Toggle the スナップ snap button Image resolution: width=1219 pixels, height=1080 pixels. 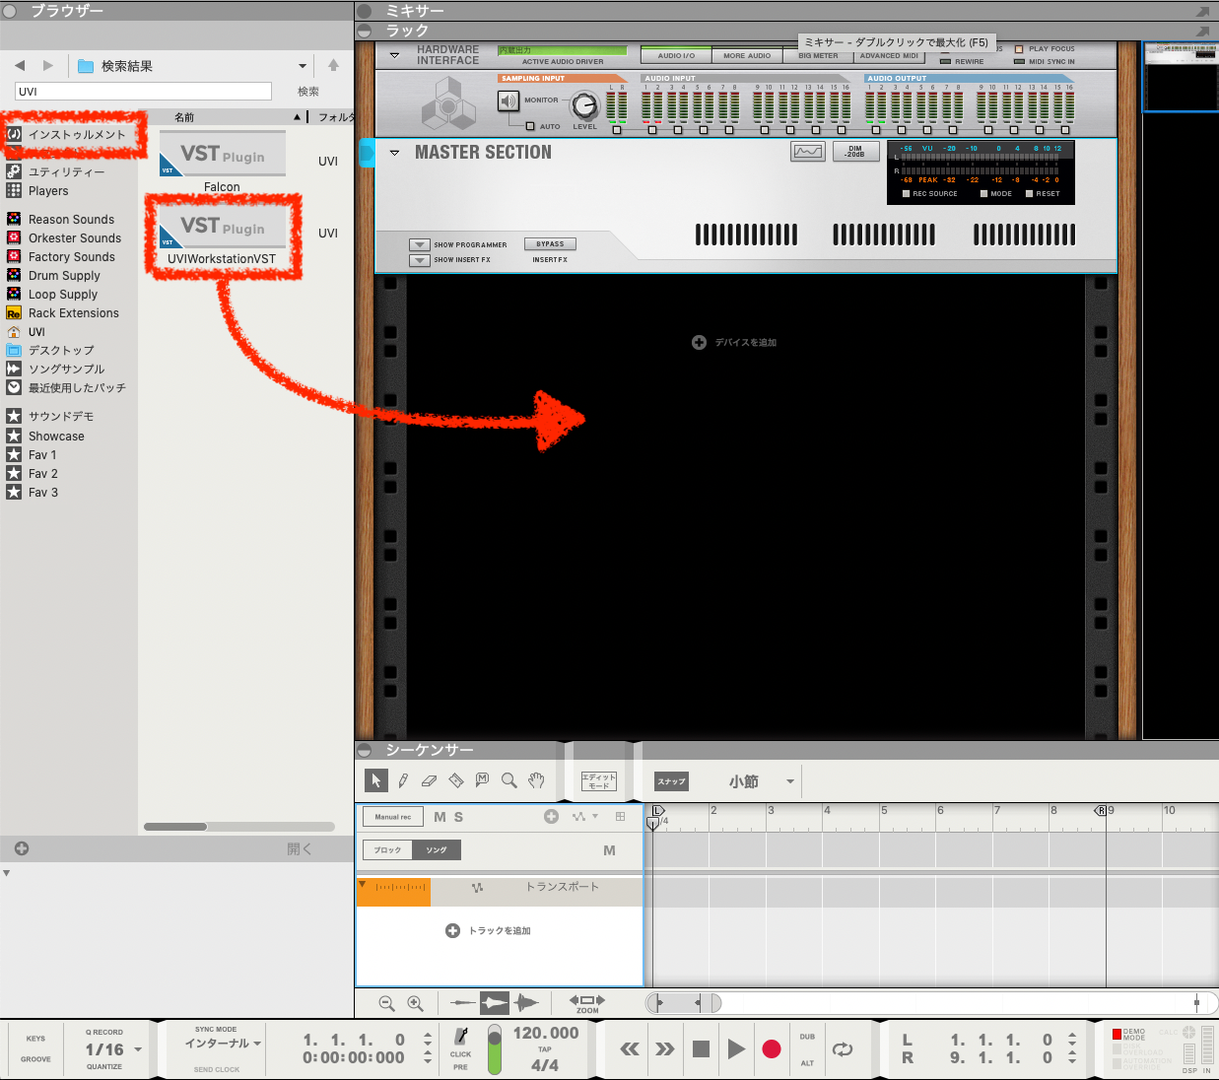coord(671,781)
